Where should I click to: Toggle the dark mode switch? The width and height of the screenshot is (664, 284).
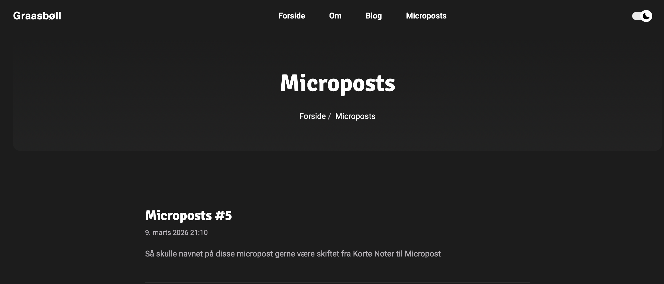(642, 16)
